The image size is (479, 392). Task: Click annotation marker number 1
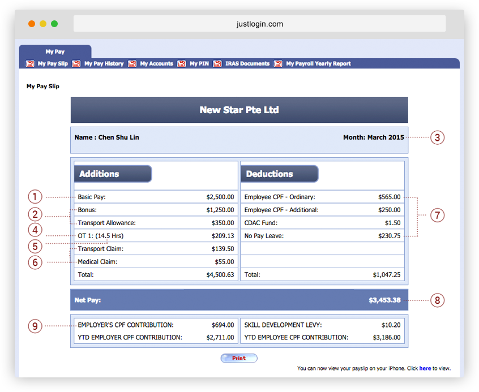pos(36,197)
